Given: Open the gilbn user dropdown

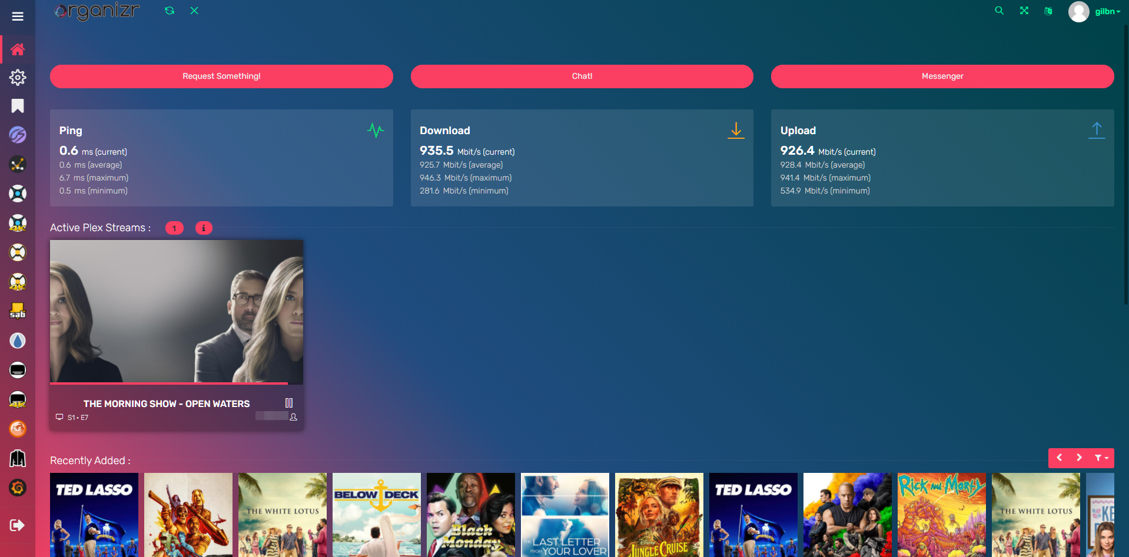Looking at the screenshot, I should click(1107, 12).
